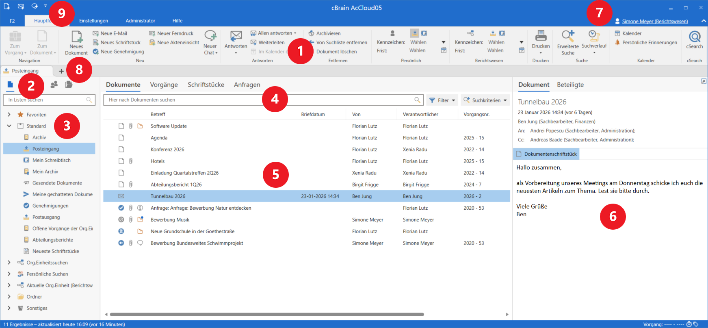Viewport: 708px width, 328px height.
Task: Click Weiterleiten in the ribbon
Action: 267,42
